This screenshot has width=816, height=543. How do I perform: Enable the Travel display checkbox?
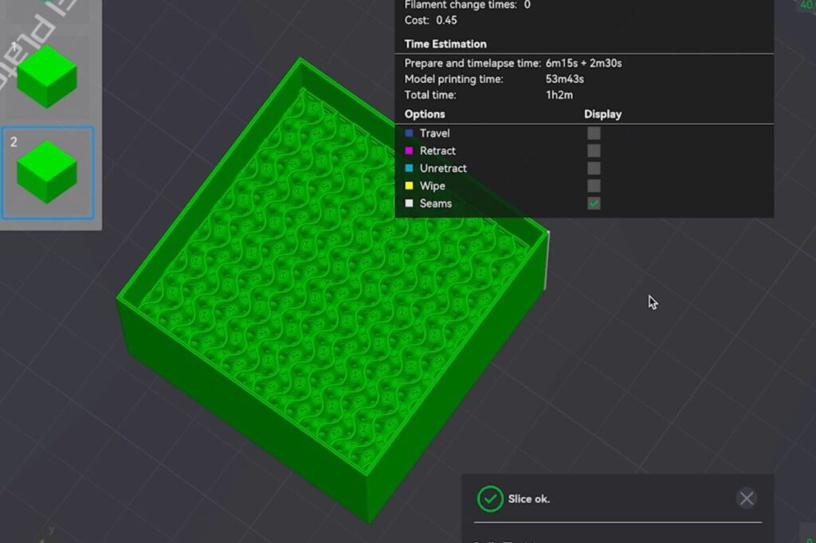pyautogui.click(x=594, y=134)
